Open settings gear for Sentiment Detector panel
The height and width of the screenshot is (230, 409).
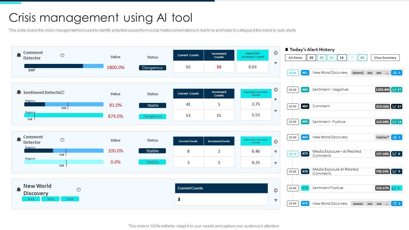point(276,90)
